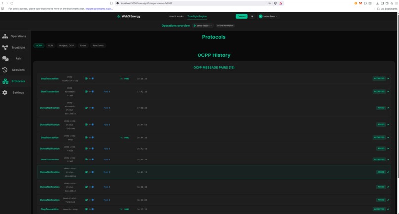Select the Protocols network icon in sidebar
Screen dimensions: 399x214
[x=5, y=81]
